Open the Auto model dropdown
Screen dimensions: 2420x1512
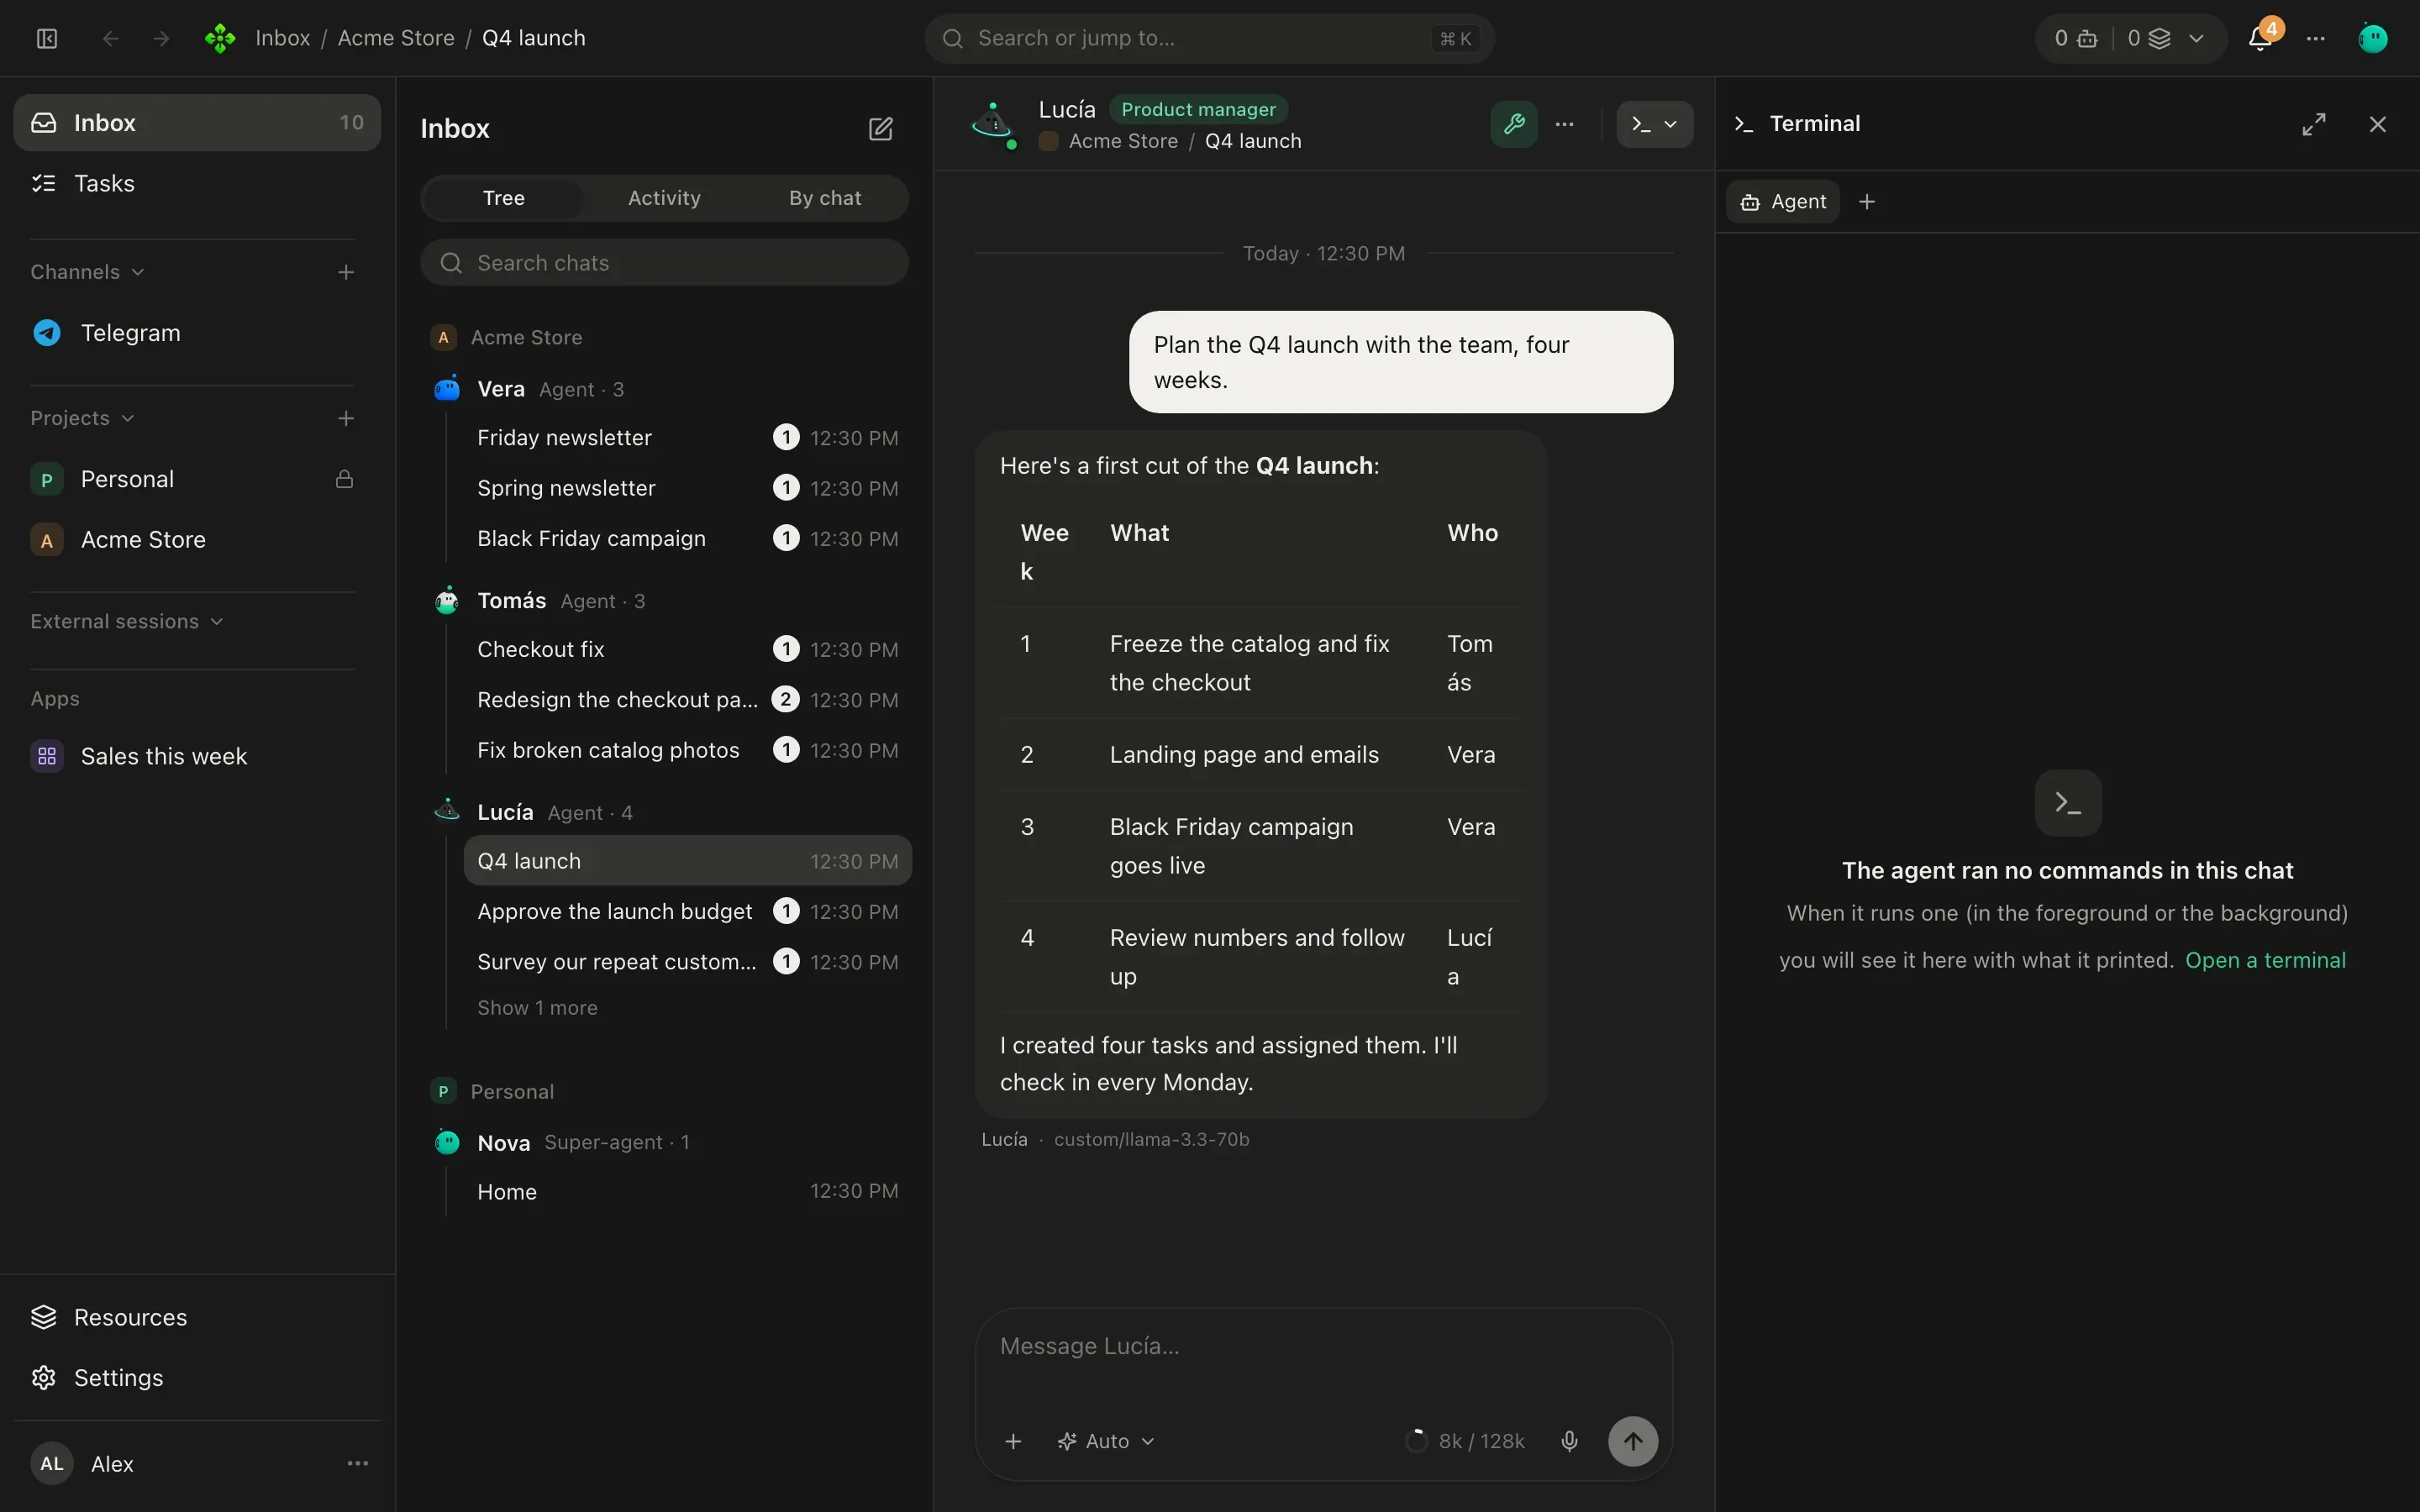[1106, 1441]
